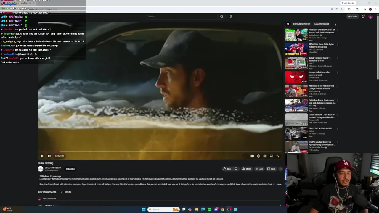Open options menu for Finish line drama video

click(x=338, y=101)
